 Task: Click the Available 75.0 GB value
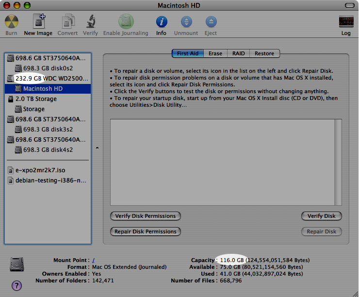[261, 267]
